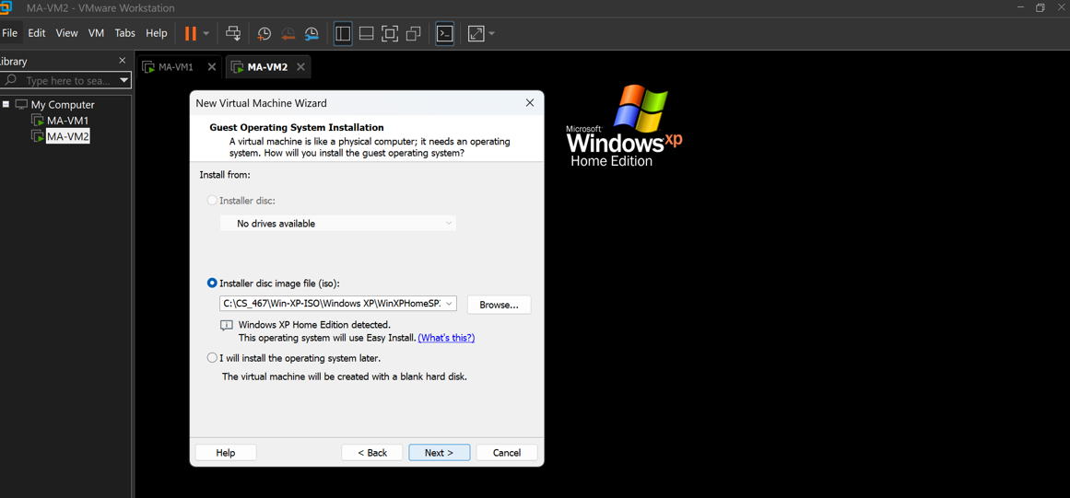Click Send Ctrl+Alt+Del toolbar icon
The width and height of the screenshot is (1070, 498).
(233, 33)
